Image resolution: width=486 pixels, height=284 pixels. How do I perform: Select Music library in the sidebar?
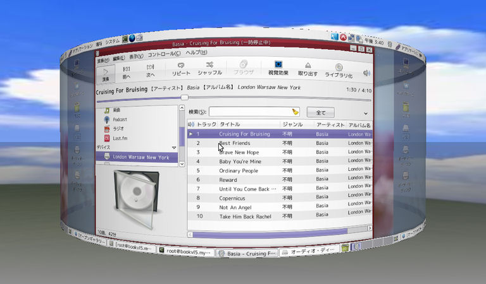click(112, 110)
